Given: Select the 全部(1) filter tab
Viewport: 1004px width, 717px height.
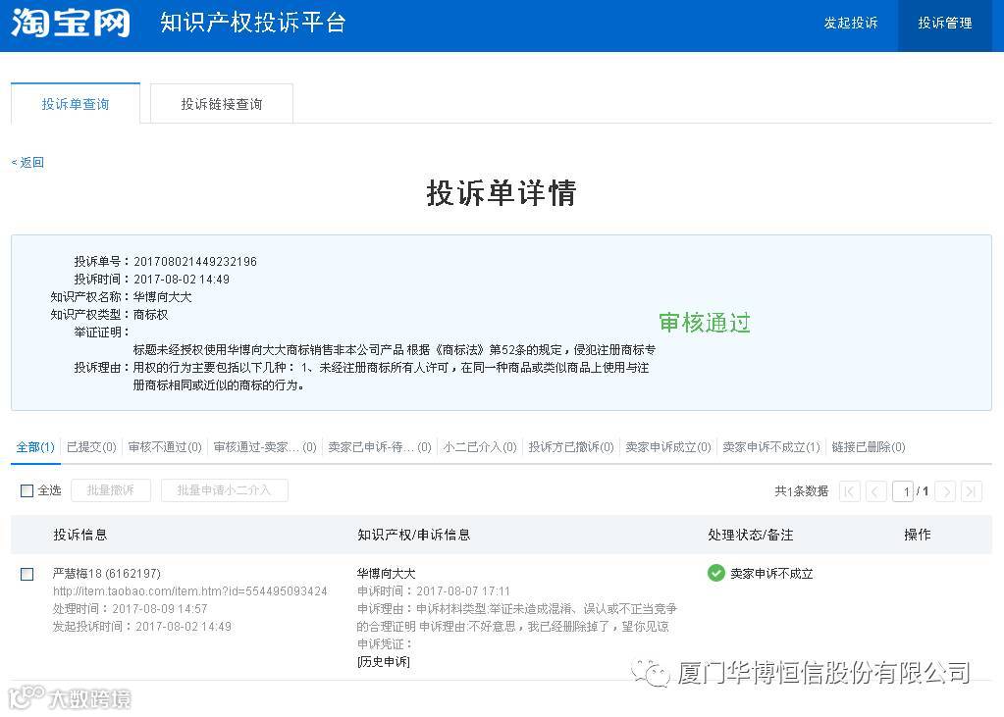Looking at the screenshot, I should (35, 447).
